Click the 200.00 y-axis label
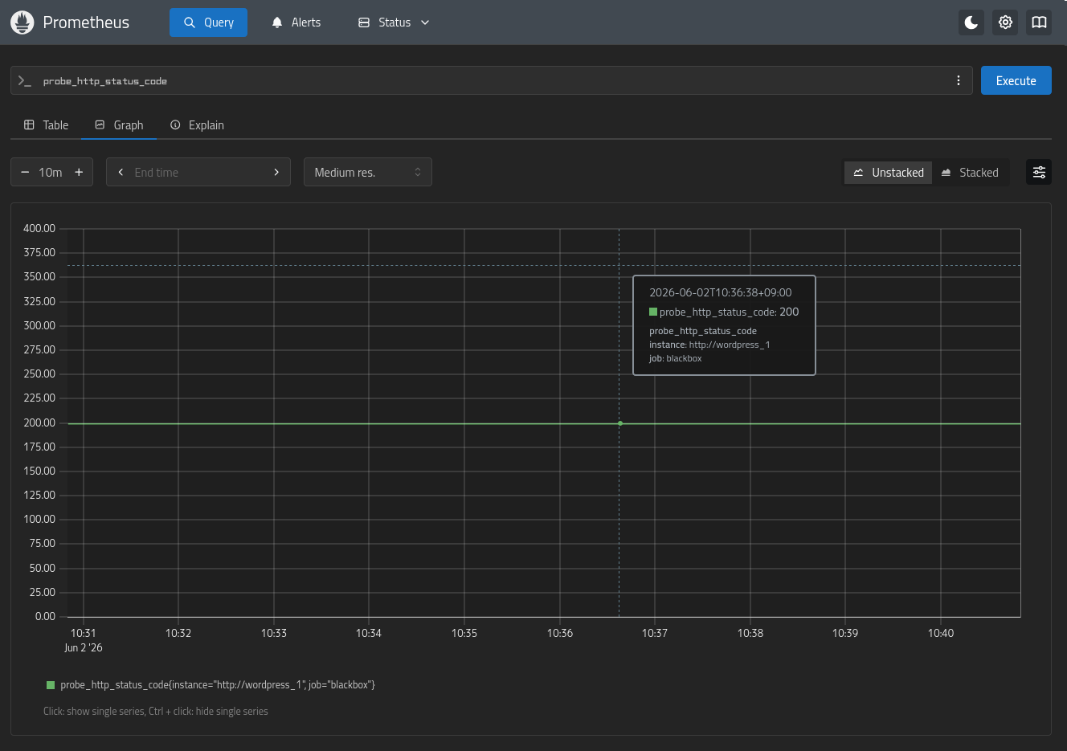 pos(39,422)
